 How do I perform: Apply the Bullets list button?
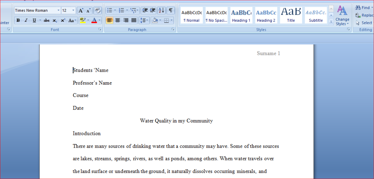pos(110,10)
